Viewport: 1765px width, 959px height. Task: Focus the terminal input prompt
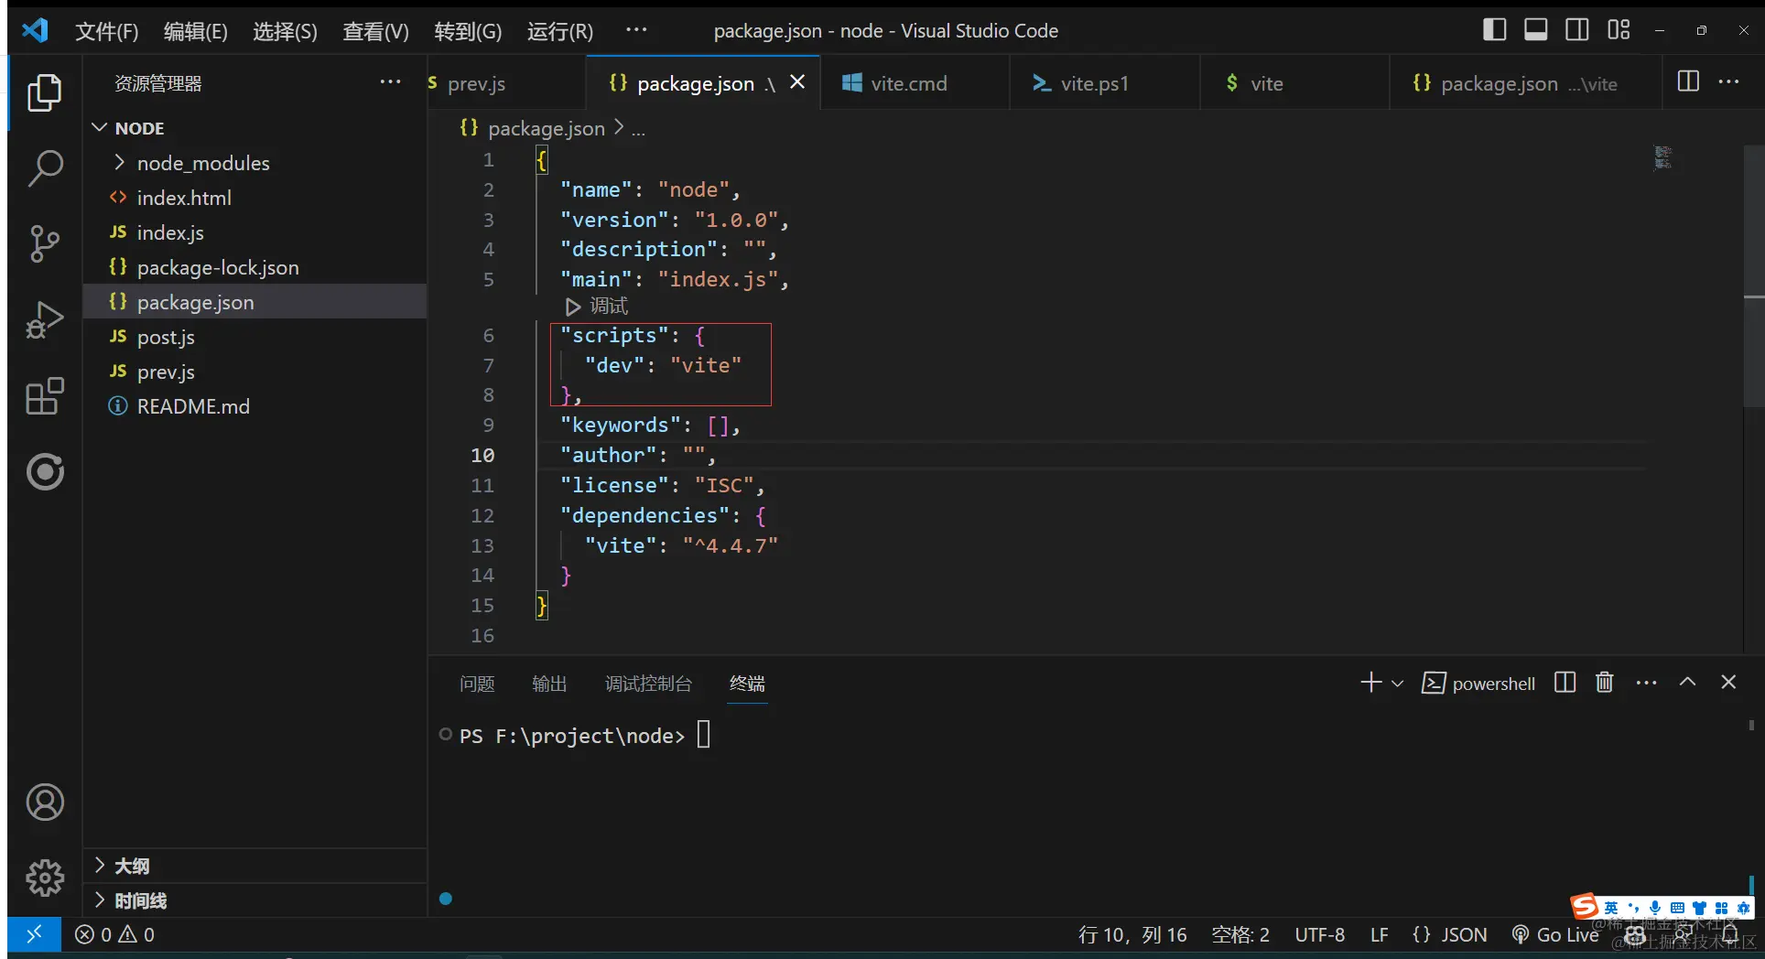[x=703, y=735]
